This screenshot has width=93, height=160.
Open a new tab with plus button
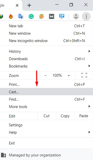(29, 5)
